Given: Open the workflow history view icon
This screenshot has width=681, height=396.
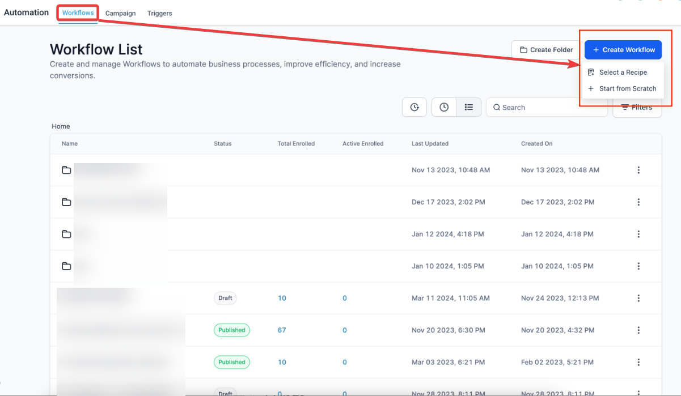Looking at the screenshot, I should pos(414,107).
